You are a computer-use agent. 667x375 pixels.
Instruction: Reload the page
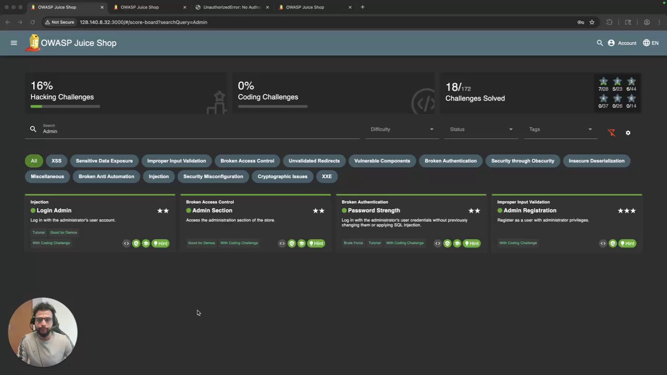32,22
